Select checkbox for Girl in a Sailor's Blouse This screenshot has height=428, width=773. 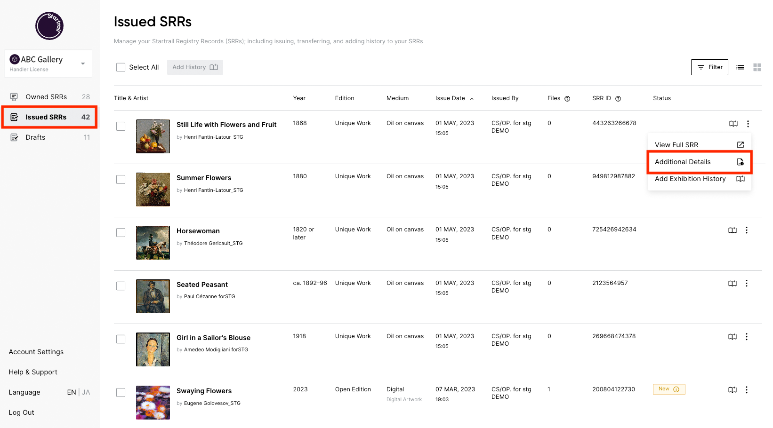[x=121, y=339]
